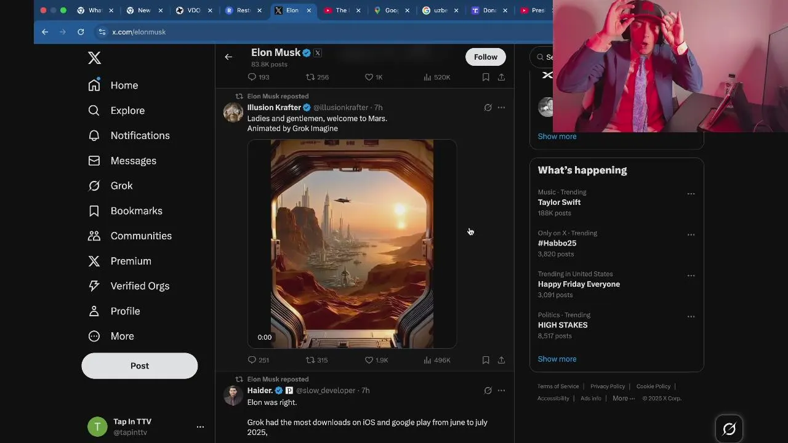
Task: Click the X logo in sidebar
Action: pos(94,58)
